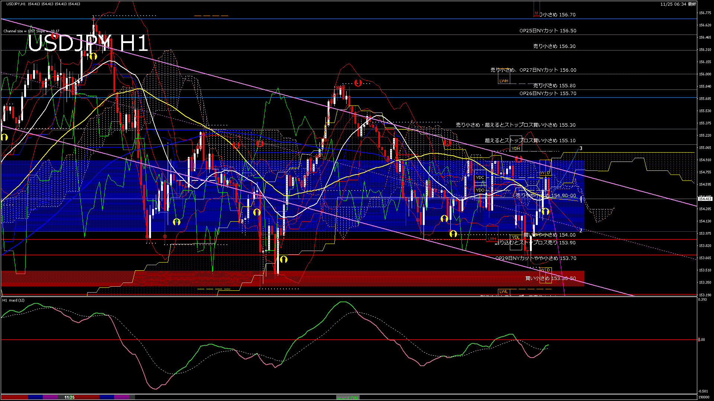Click the current price tag 154.413

click(705, 199)
